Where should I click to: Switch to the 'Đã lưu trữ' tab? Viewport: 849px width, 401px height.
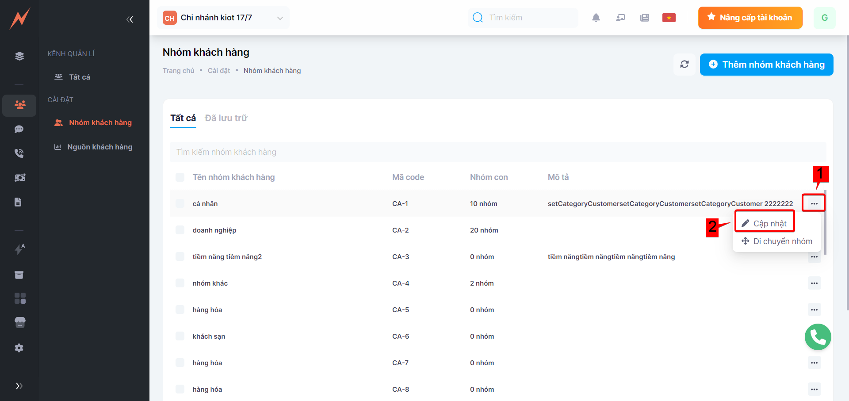226,118
